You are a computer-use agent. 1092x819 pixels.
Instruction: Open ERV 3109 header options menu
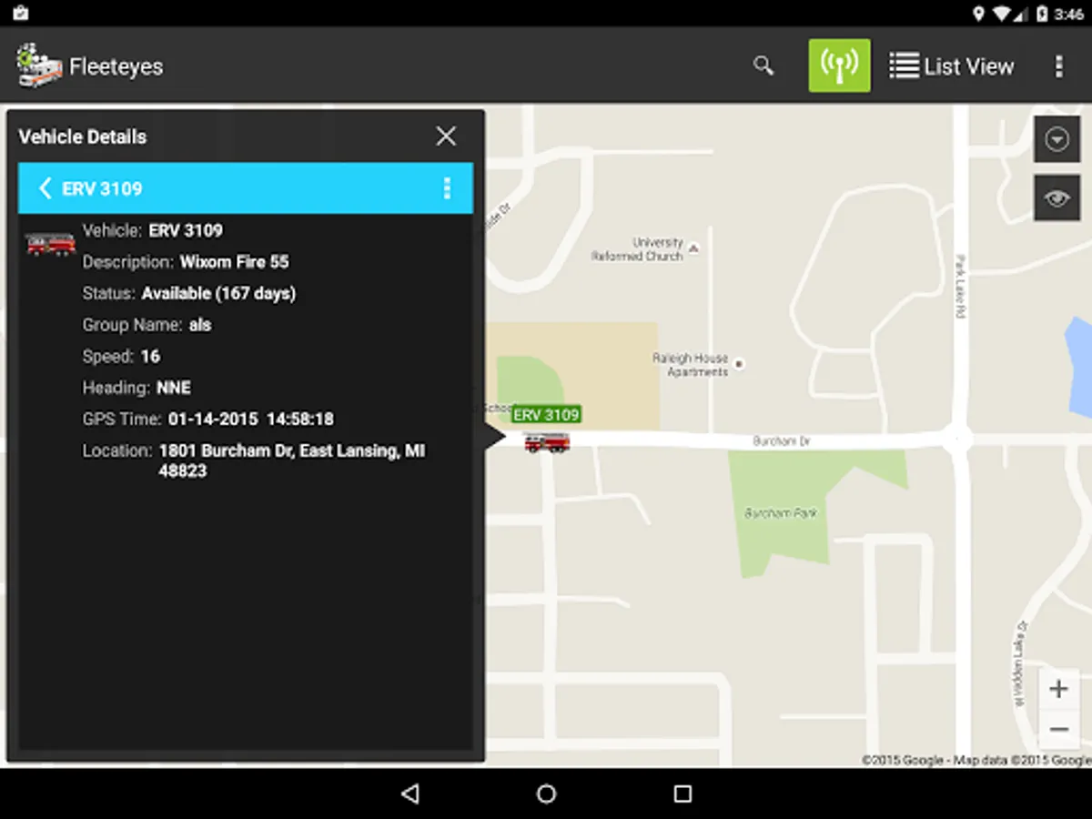(446, 188)
